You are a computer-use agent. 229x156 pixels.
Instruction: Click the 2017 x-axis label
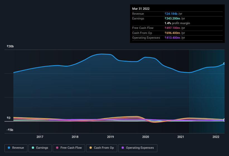(40, 137)
